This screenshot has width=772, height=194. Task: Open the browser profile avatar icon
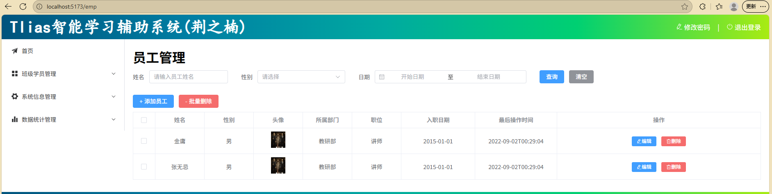(x=733, y=7)
